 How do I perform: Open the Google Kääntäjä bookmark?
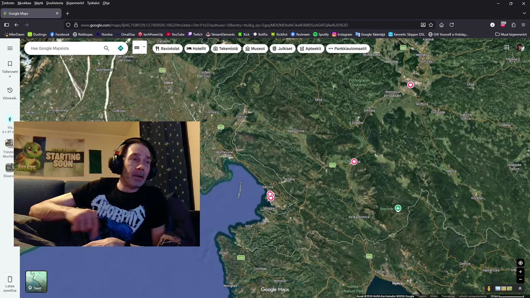(370, 34)
